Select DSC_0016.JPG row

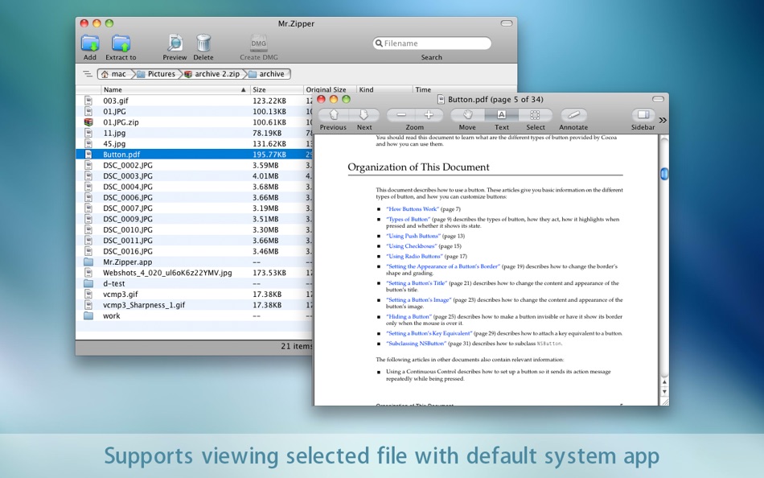[194, 251]
